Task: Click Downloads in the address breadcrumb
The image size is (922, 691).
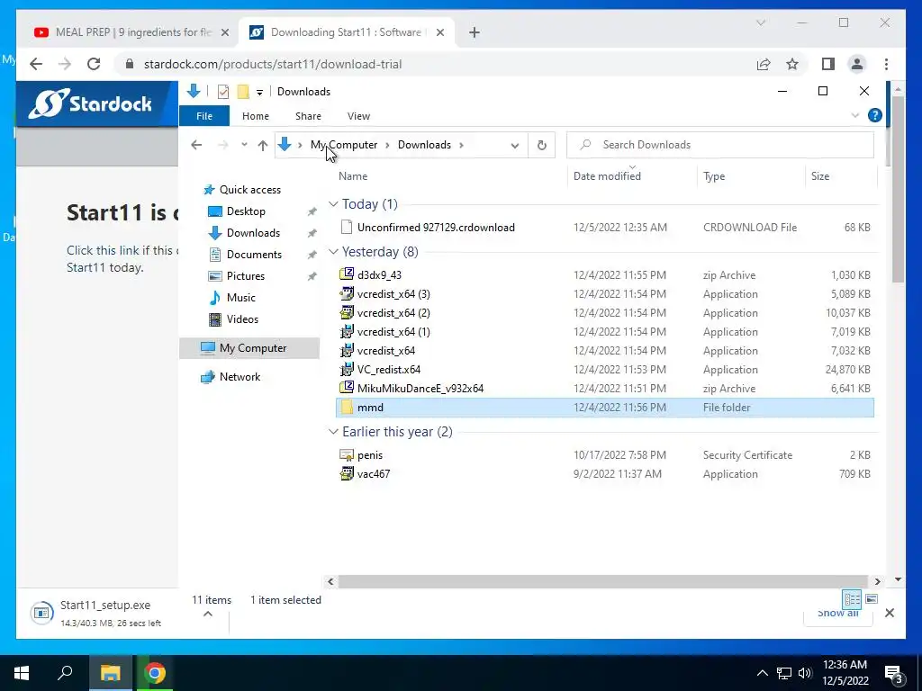Action: click(425, 145)
